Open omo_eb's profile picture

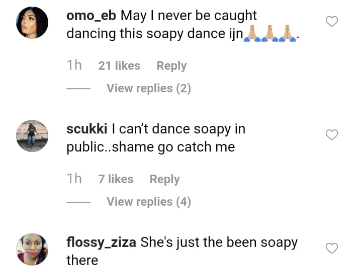[x=32, y=23]
